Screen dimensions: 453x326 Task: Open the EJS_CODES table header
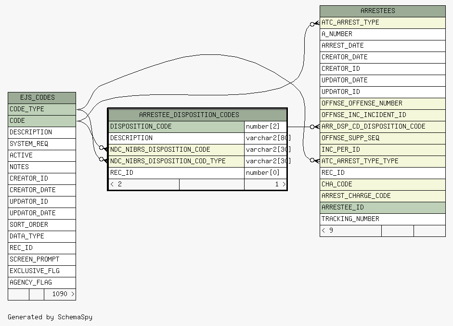tap(42, 98)
